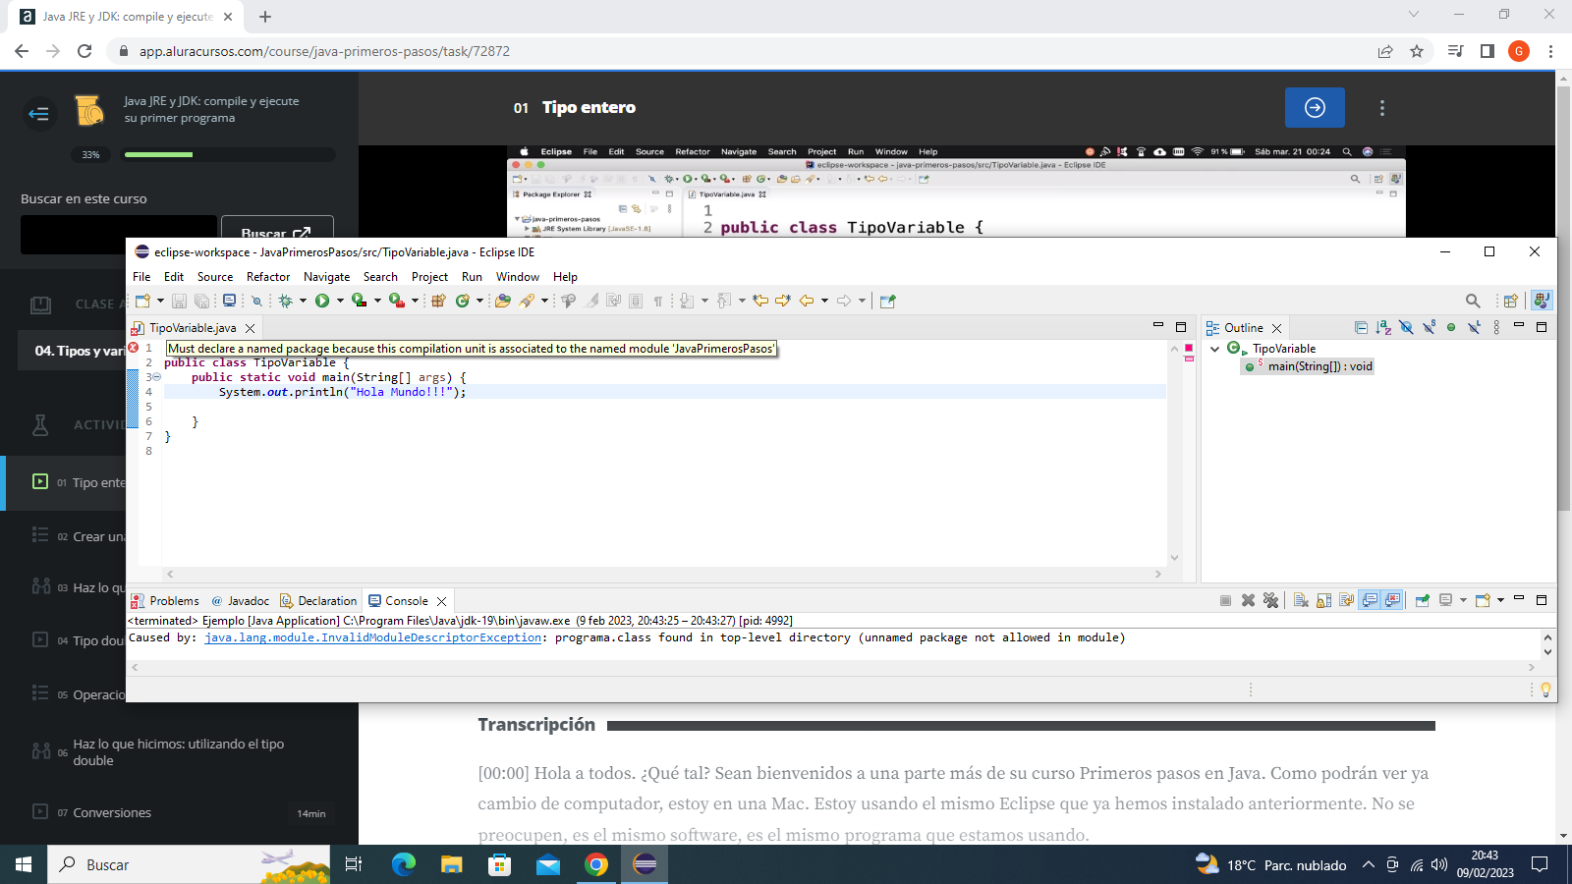Toggle Show Console on Standard Error

(1392, 600)
